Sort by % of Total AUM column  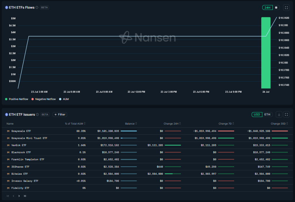tap(75, 124)
